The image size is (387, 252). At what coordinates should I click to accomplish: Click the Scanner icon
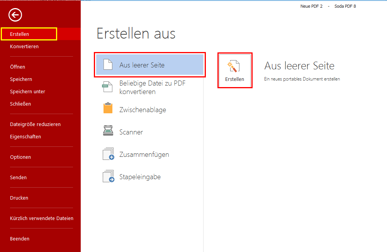coord(108,132)
